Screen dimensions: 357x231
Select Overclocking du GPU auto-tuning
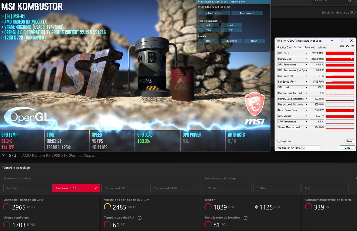point(125,188)
